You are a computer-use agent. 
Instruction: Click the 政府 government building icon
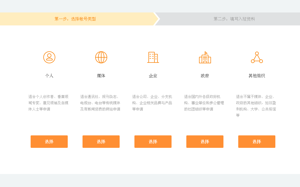coord(205,58)
